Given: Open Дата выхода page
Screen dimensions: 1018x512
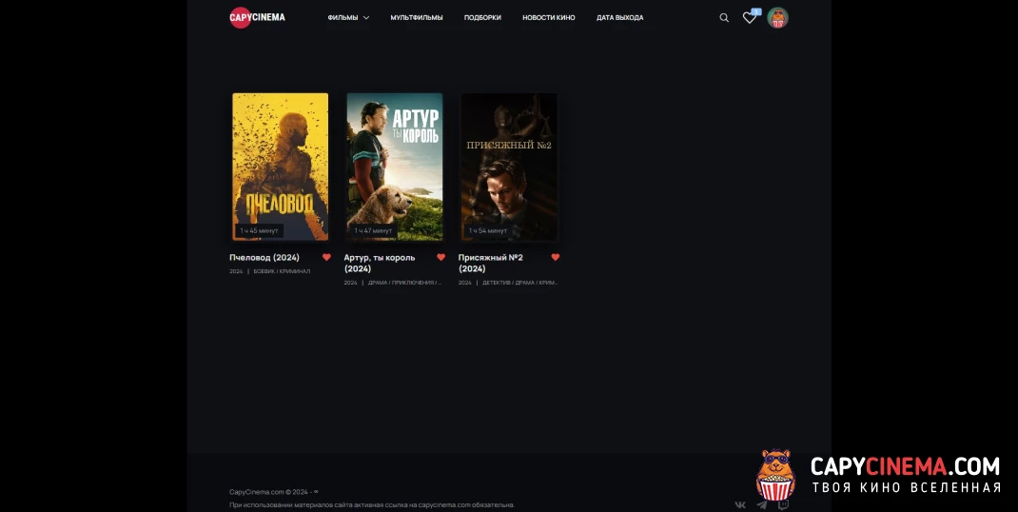Looking at the screenshot, I should pos(619,17).
